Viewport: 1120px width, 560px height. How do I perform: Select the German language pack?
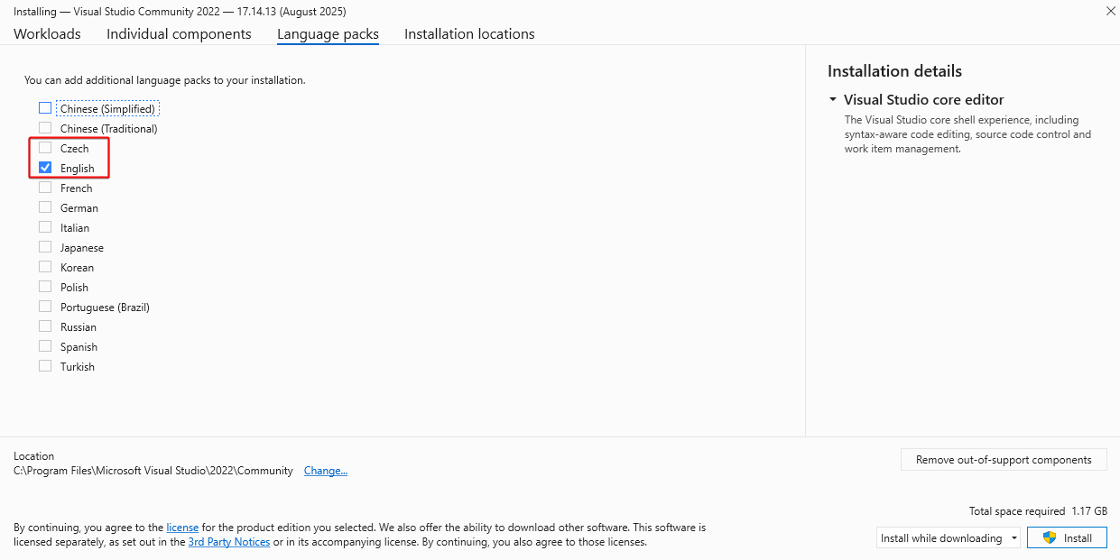tap(45, 207)
